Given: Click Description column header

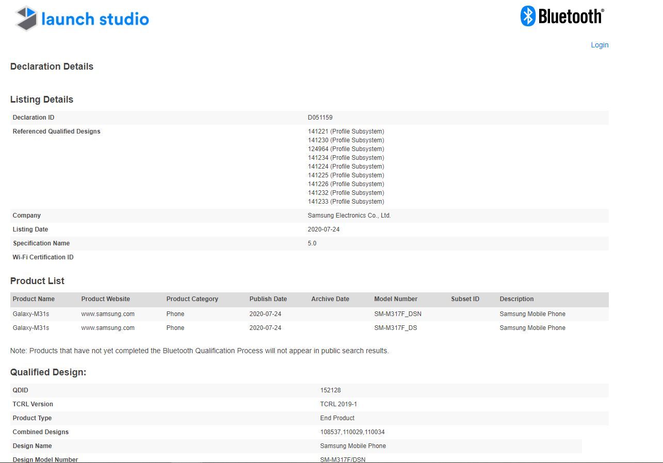Looking at the screenshot, I should point(516,299).
